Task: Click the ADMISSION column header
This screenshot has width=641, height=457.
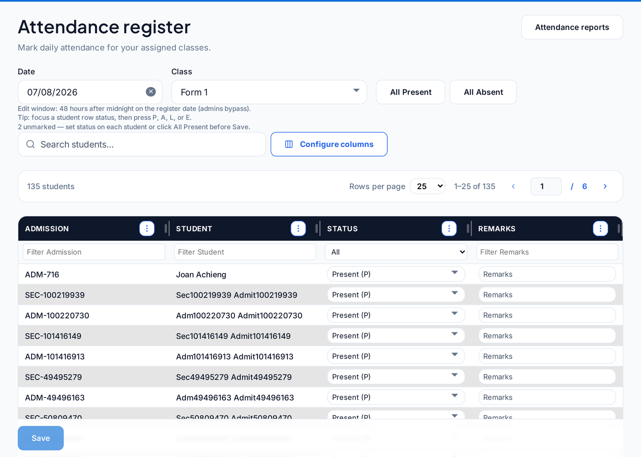Action: click(x=47, y=228)
